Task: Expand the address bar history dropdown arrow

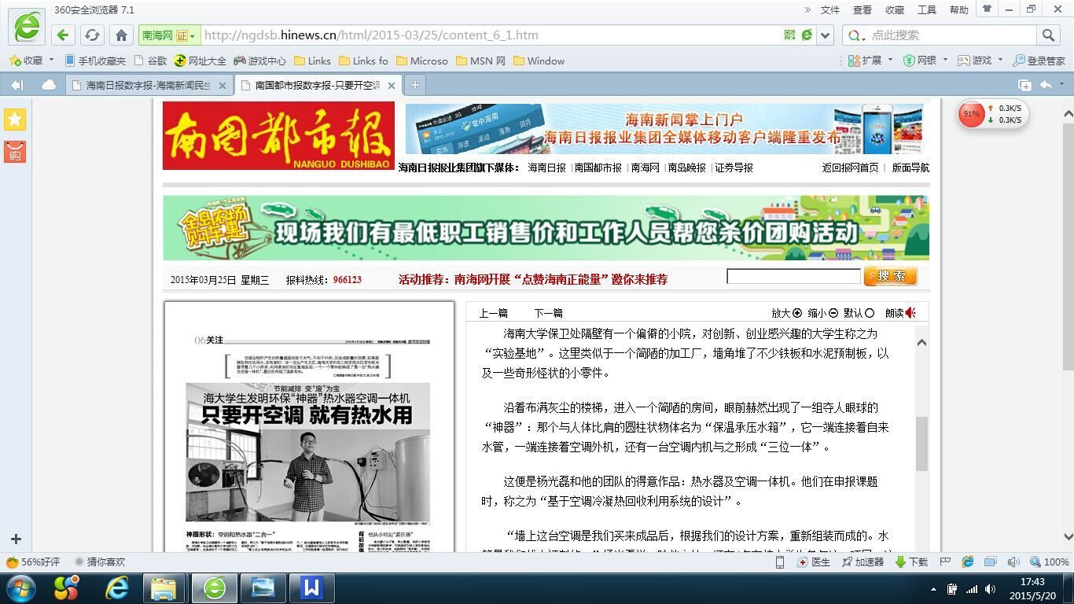Action: 825,35
